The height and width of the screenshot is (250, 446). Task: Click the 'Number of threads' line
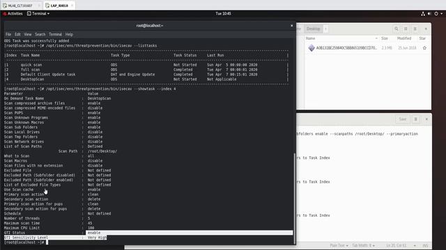47,218
